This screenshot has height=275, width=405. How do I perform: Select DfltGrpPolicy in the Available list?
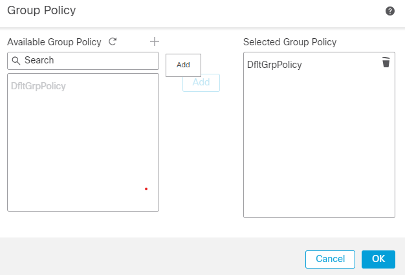38,85
